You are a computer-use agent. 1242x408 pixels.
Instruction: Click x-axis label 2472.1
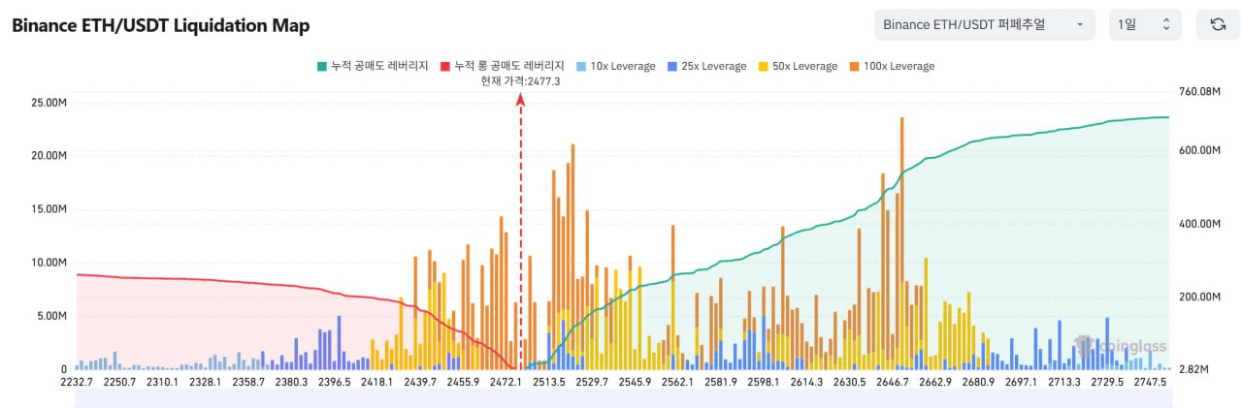[x=506, y=382]
